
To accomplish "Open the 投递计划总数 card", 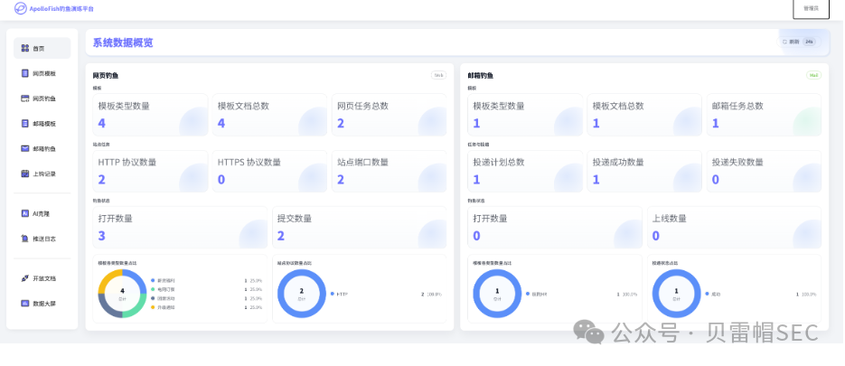I will [525, 171].
